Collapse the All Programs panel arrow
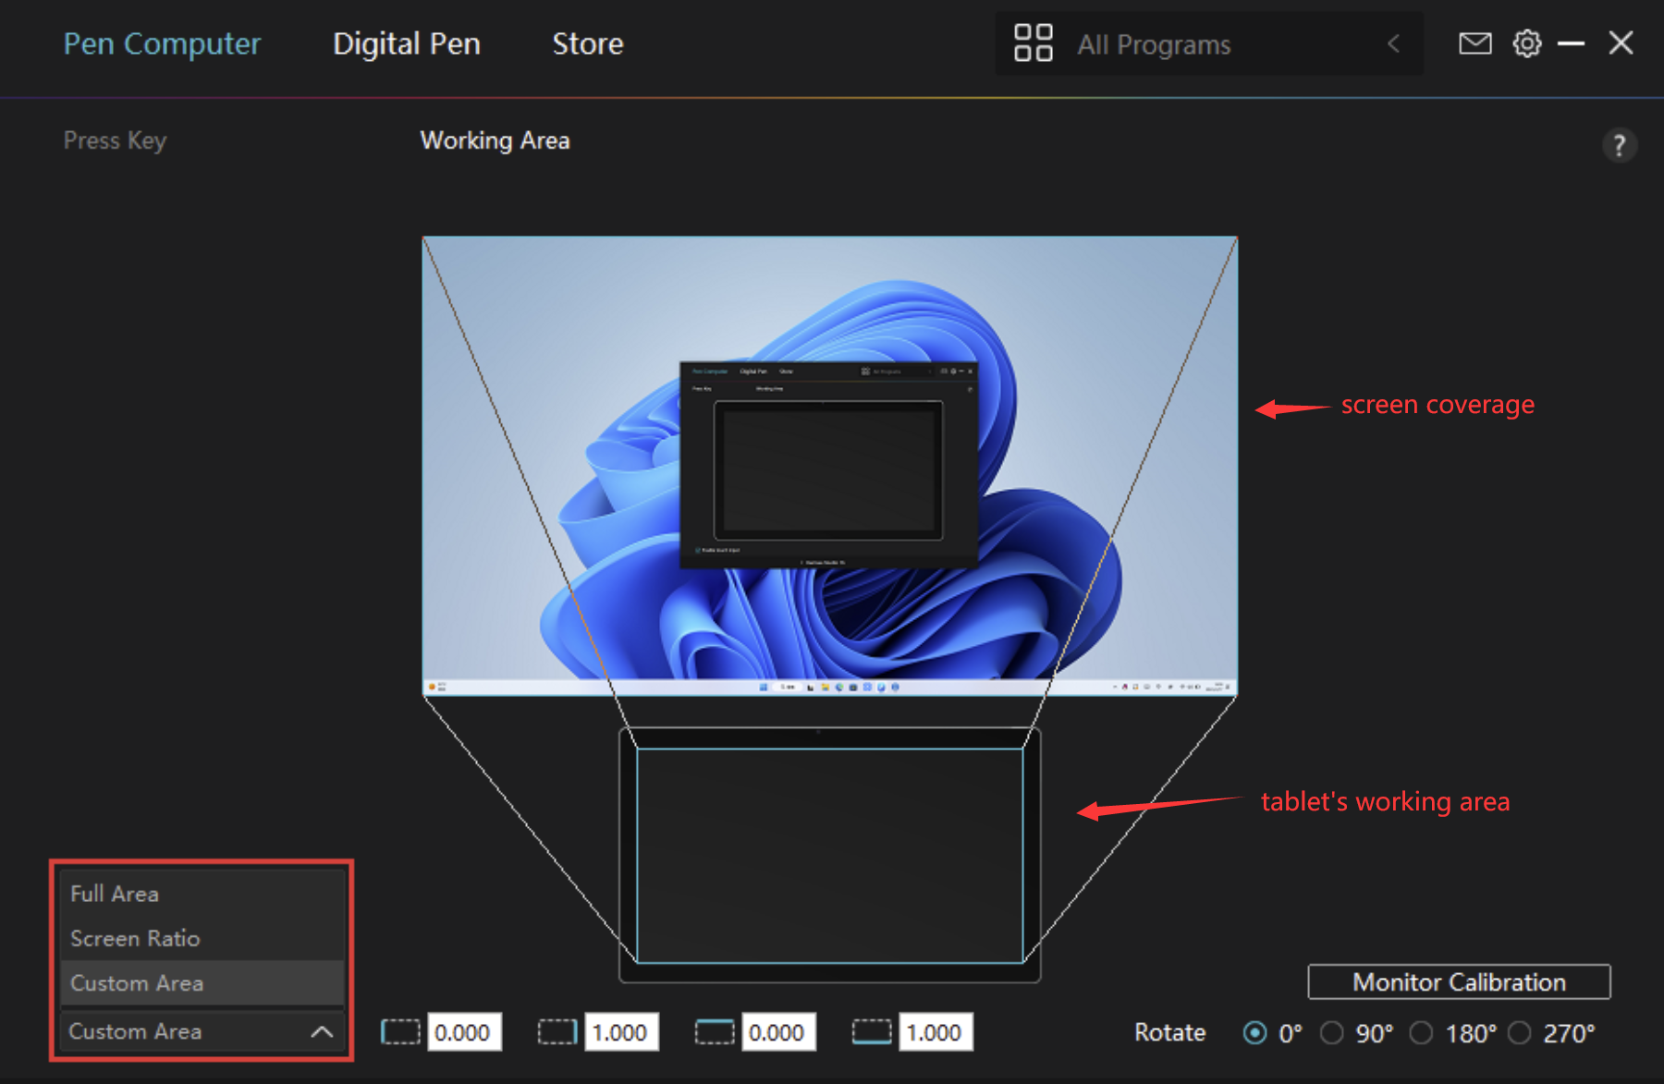1664x1084 pixels. pyautogui.click(x=1393, y=43)
